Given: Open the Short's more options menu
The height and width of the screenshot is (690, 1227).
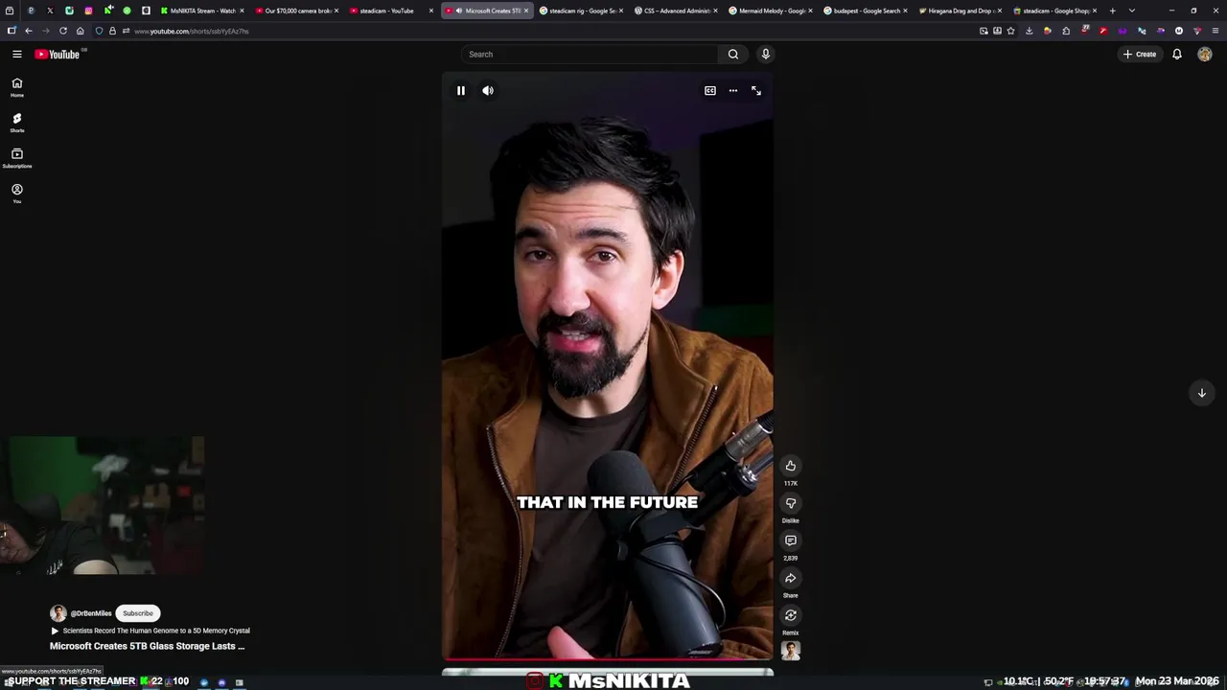Looking at the screenshot, I should click(733, 90).
